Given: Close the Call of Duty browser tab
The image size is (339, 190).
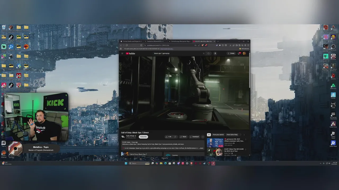Looking at the screenshot, I should click(x=214, y=41).
